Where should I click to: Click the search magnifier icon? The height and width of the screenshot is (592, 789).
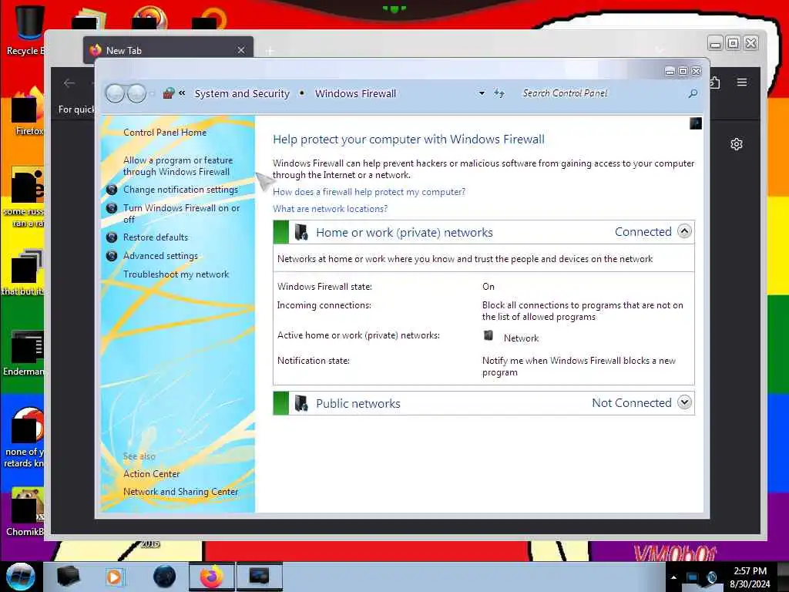693,93
